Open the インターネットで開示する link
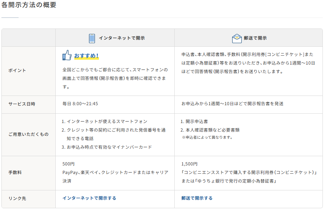The width and height of the screenshot is (325, 210). [89, 199]
